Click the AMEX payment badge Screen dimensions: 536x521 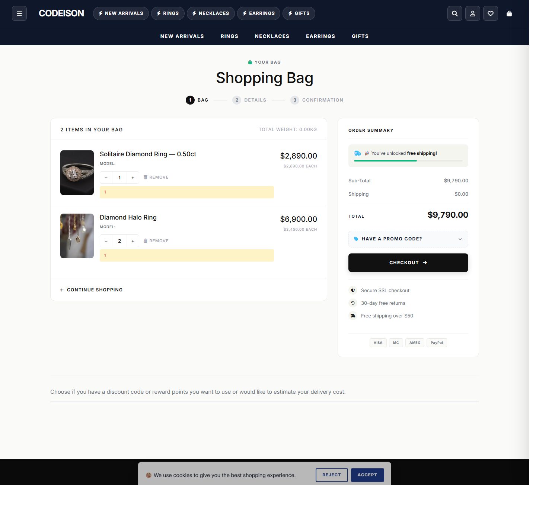(415, 343)
